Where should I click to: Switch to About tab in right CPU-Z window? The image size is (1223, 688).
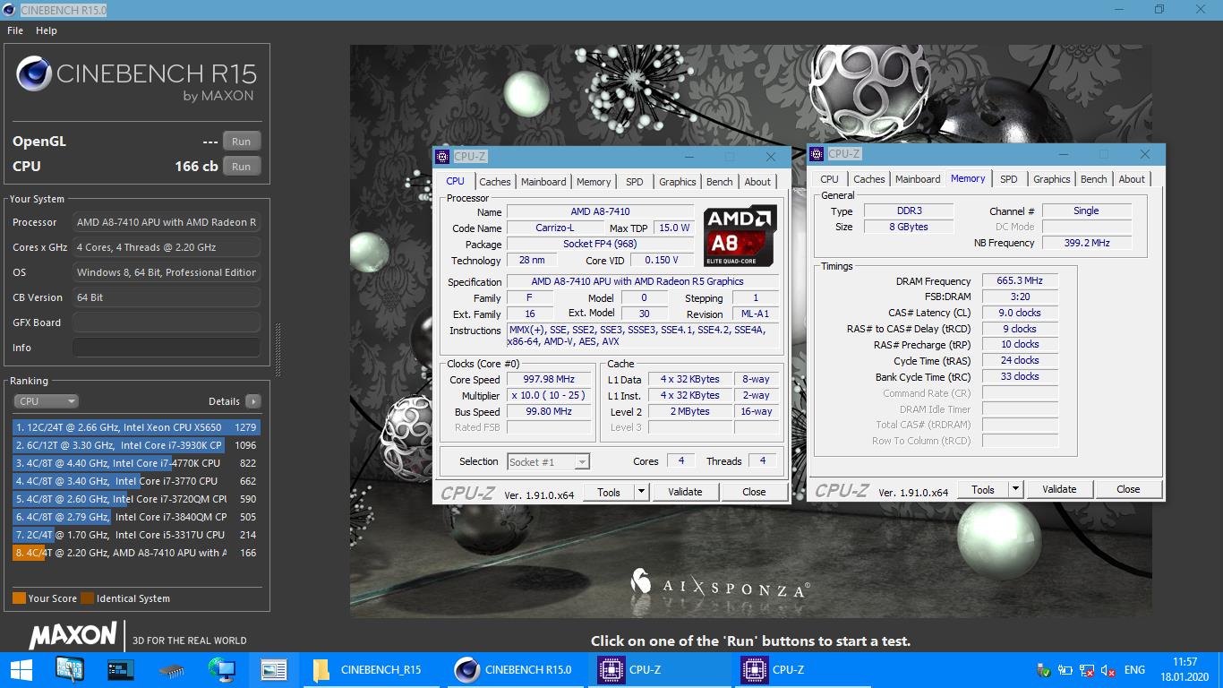[1132, 179]
